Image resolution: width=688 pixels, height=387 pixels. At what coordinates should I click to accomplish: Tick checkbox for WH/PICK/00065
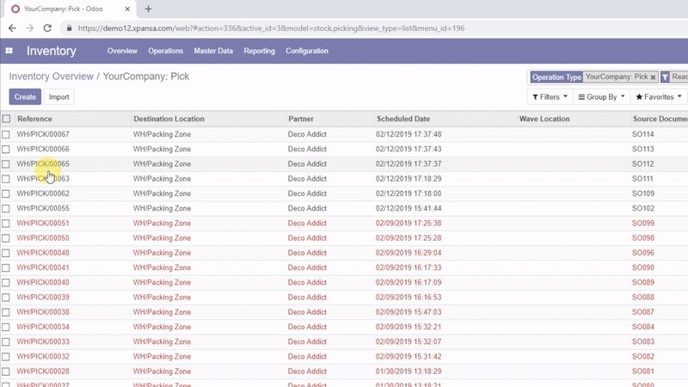point(6,164)
